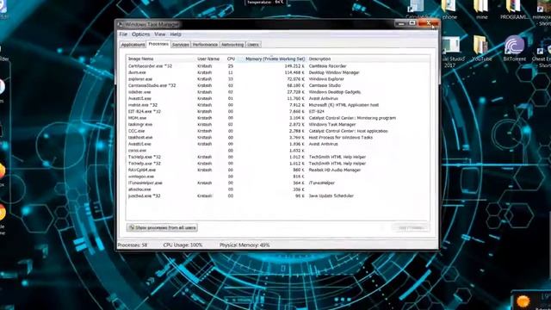Select the Processes tab

click(x=158, y=44)
